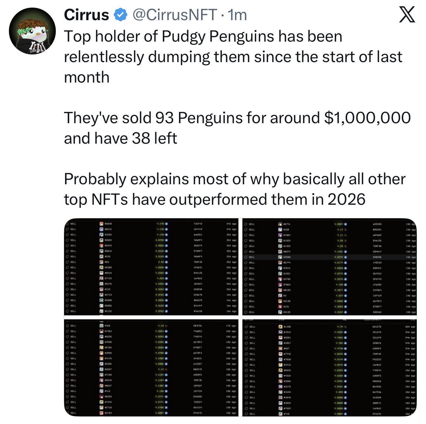Click penguin #6838 icon in top-left screenshot
426x424 pixels.
click(x=102, y=224)
